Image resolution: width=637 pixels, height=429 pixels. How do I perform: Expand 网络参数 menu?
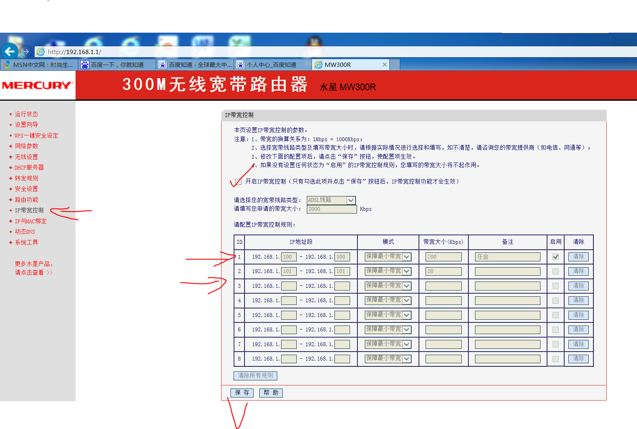click(x=26, y=146)
